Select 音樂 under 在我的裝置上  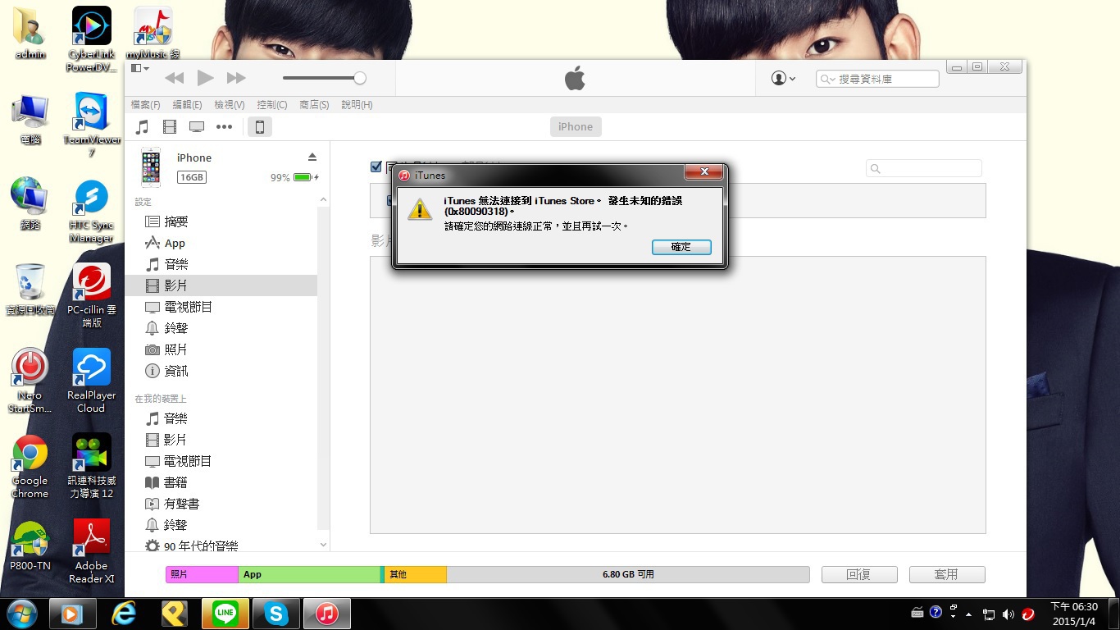coord(221,418)
